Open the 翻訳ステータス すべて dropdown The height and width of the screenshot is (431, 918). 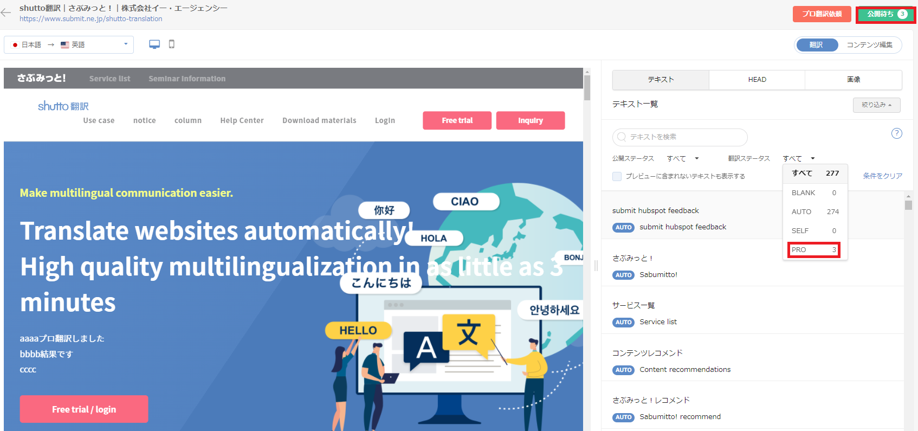[x=799, y=158]
